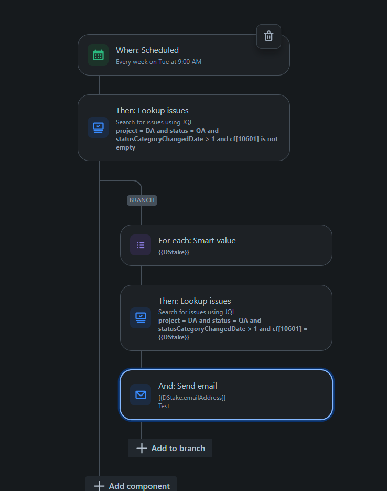Viewport: 387px width, 491px height.
Task: Select the Lookup issues card inside branch
Action: tap(226, 318)
